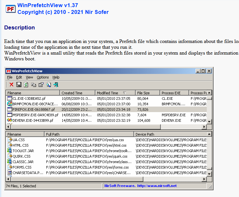This screenshot has height=197, width=239.
Task: Click the CLASSIC.JAR file icon
Action: point(10,161)
